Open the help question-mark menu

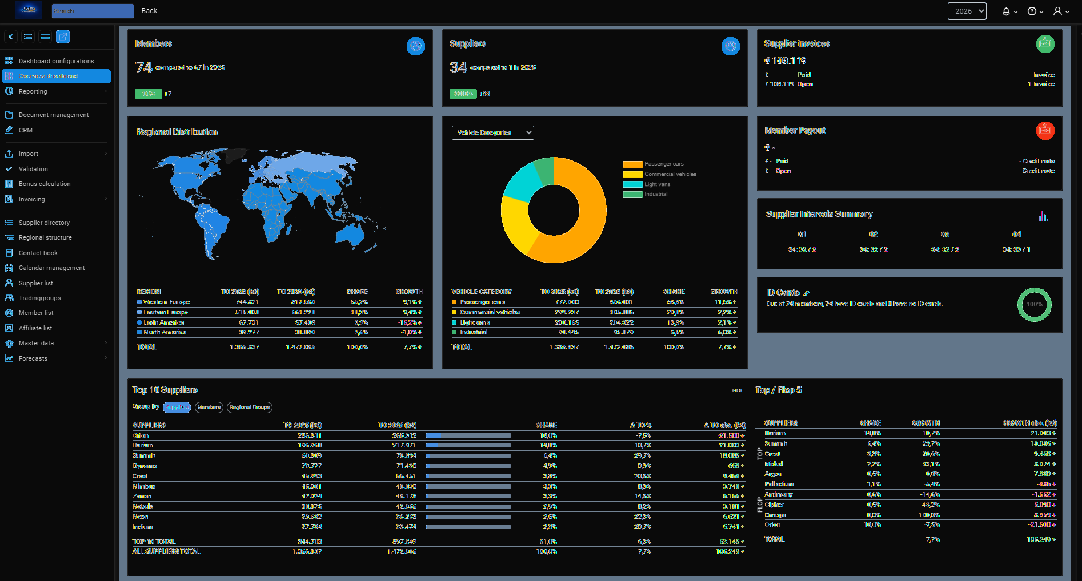(1035, 11)
